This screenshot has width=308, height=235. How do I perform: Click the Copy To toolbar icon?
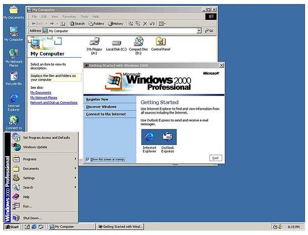138,23
